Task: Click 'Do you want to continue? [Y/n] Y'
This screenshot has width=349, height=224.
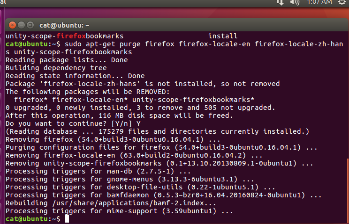Action: pyautogui.click(x=73, y=123)
